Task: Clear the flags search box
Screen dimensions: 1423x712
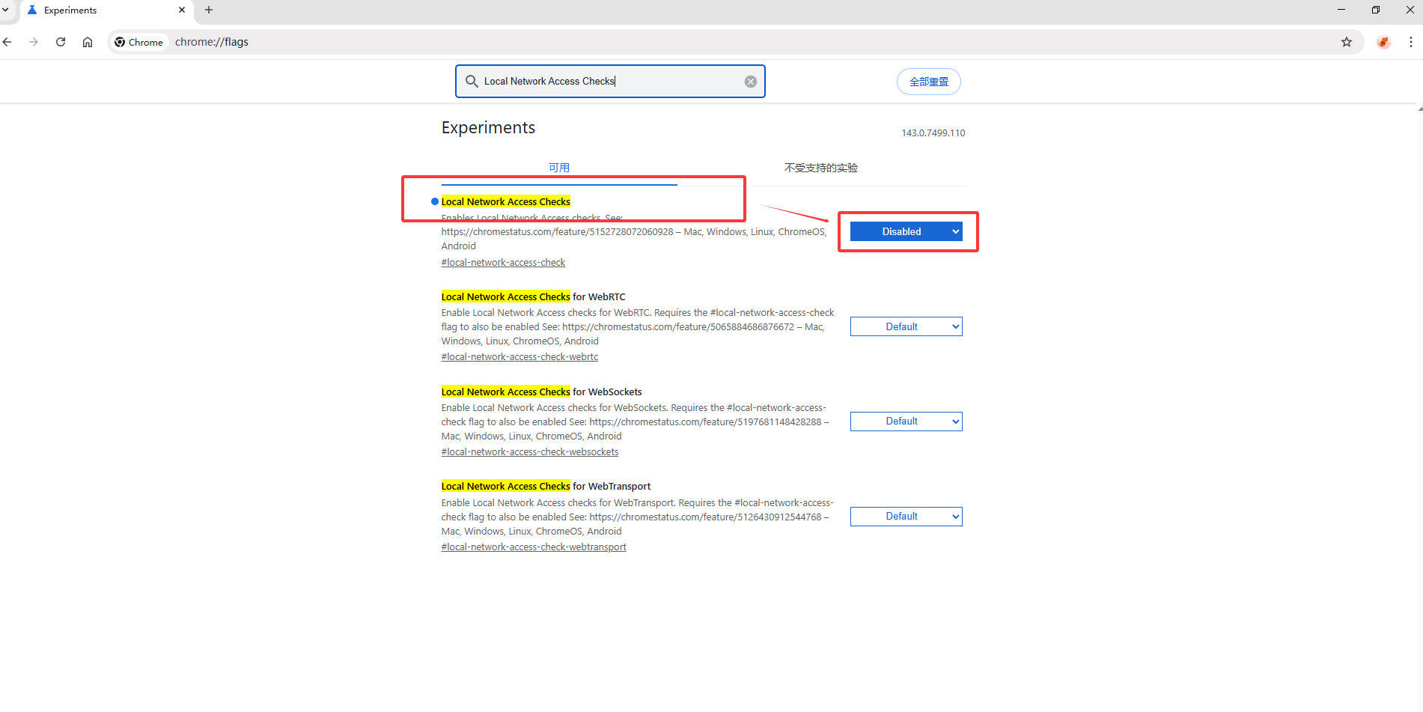Action: coord(751,82)
